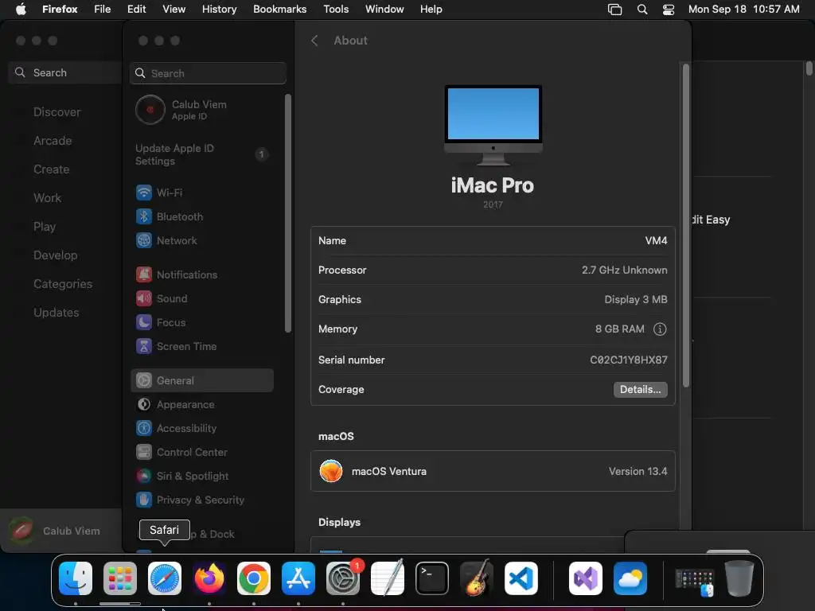Open the View menu

[x=174, y=9]
